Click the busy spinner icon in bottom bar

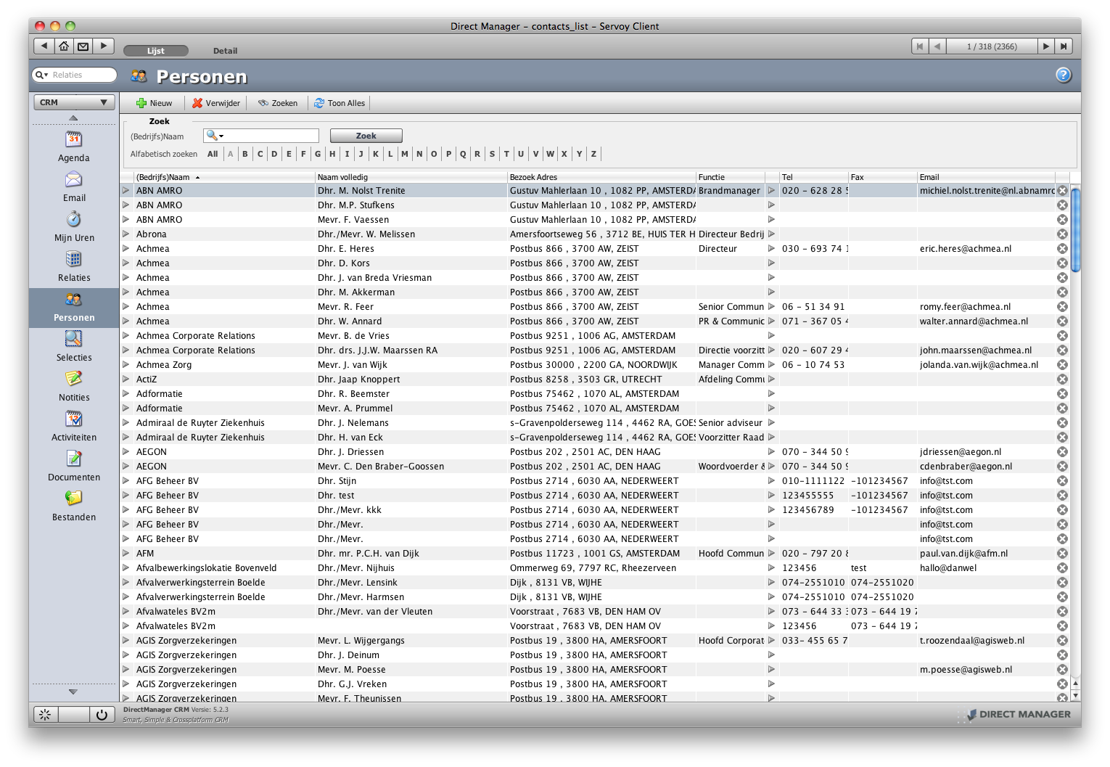[45, 714]
